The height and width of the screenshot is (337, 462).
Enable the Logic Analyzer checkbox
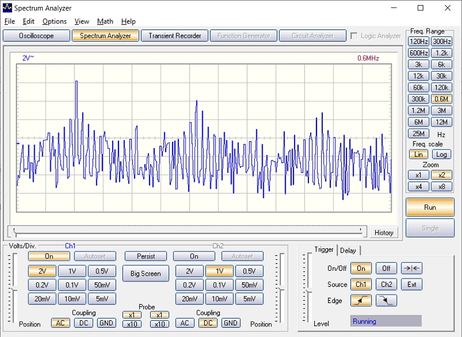(354, 36)
